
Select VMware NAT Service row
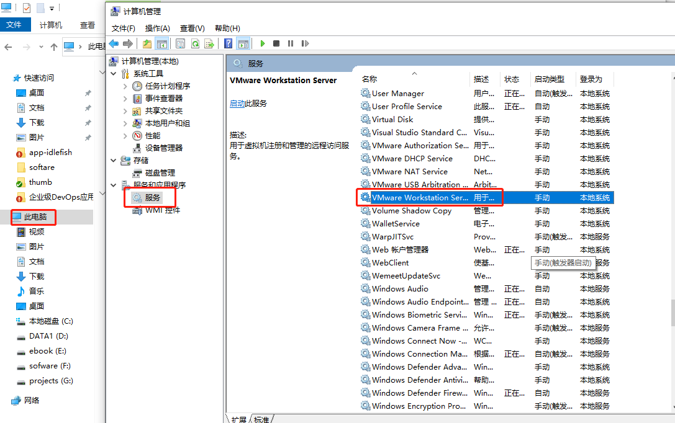pos(486,172)
